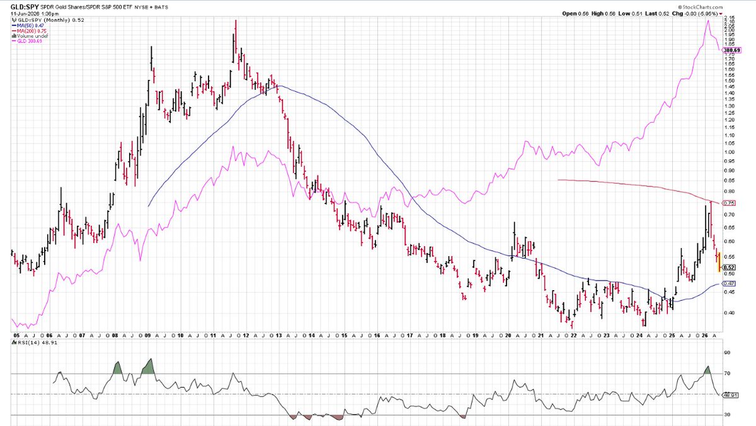Select the GLD:SPY ticker title
Viewport: 756px width, 426px height.
24,7
